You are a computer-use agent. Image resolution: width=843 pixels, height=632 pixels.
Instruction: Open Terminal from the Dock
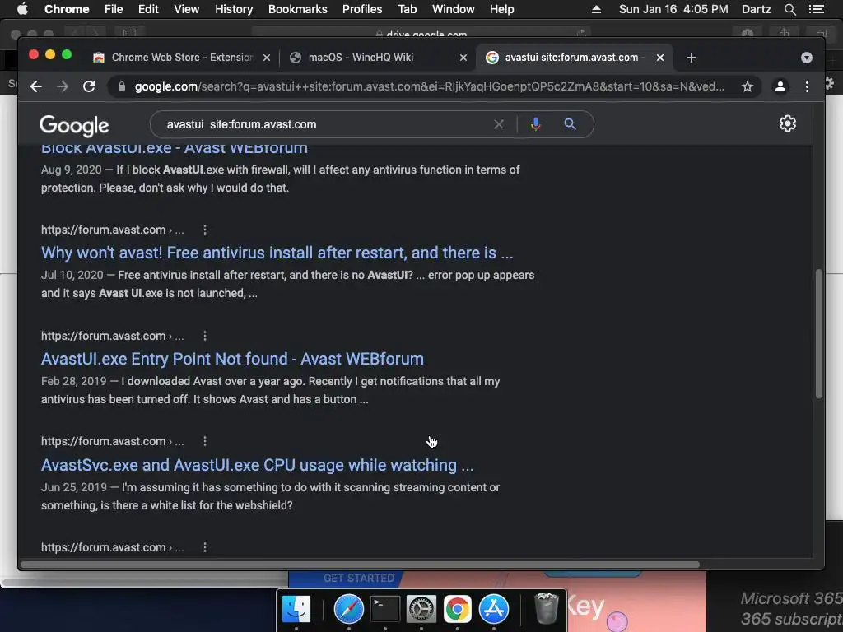[x=385, y=609]
